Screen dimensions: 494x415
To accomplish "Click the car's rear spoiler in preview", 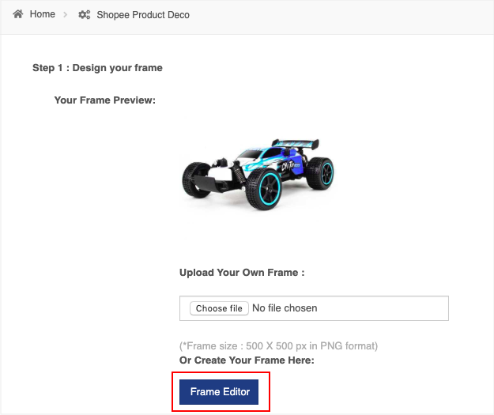I will pos(296,143).
